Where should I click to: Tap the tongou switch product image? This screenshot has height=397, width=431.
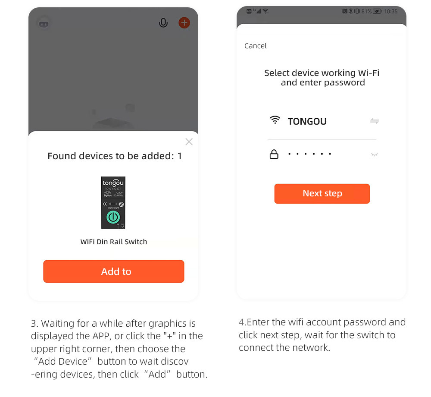[x=113, y=203]
